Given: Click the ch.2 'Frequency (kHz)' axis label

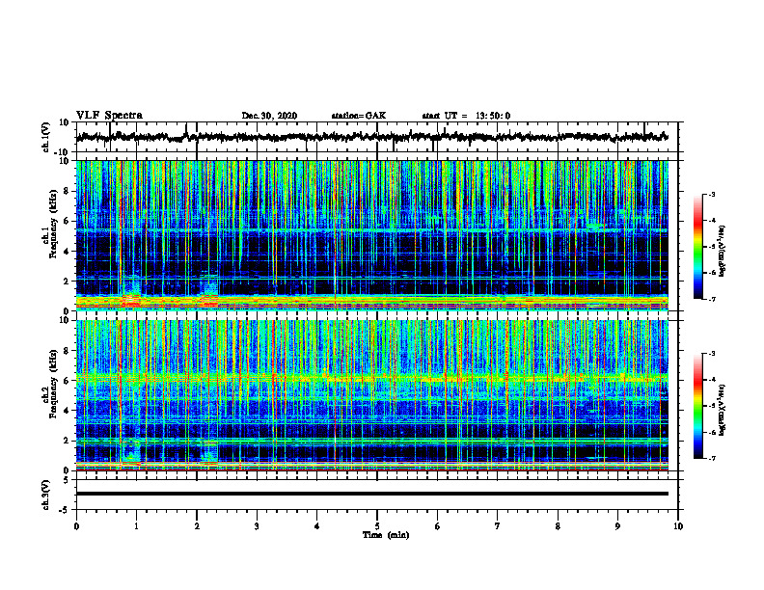Looking at the screenshot, I should (54, 384).
